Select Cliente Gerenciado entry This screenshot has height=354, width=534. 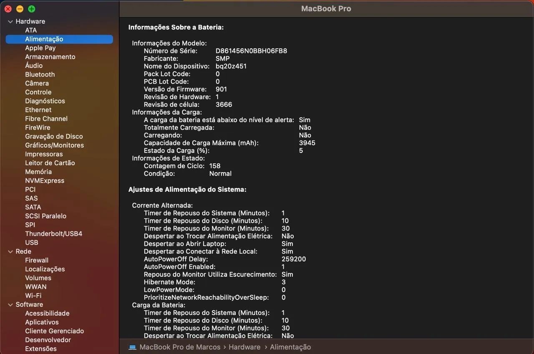coord(54,331)
